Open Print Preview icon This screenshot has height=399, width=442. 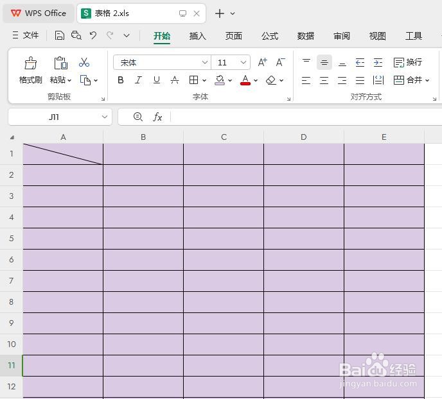pyautogui.click(x=76, y=35)
